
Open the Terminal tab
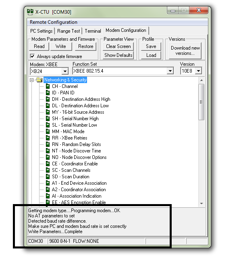(x=93, y=31)
